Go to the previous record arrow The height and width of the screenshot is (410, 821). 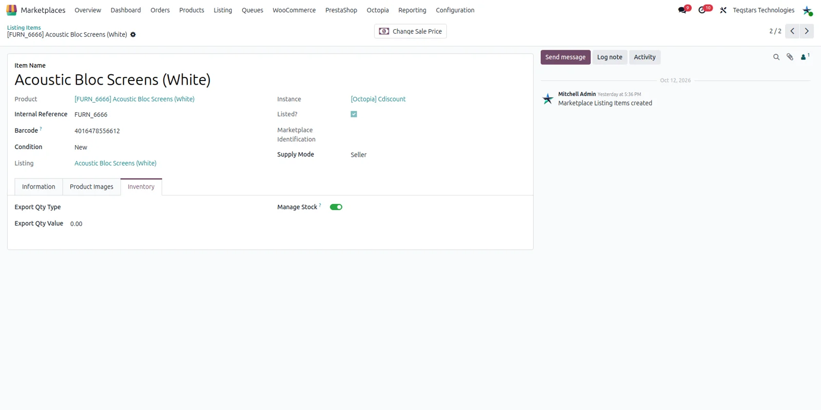point(792,31)
